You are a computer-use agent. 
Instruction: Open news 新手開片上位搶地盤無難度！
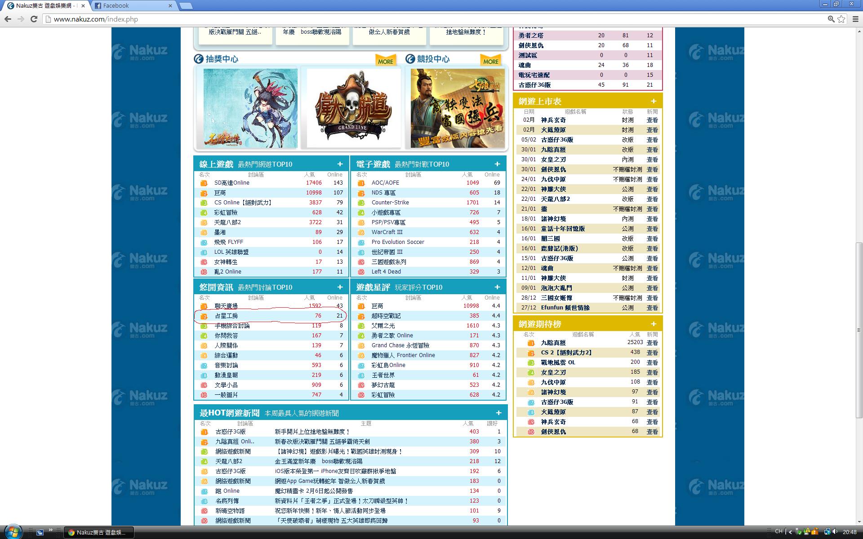click(312, 432)
